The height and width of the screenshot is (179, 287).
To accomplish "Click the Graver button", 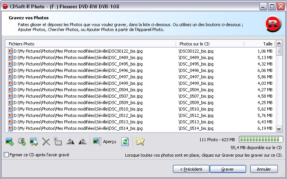I will pos(227,169).
